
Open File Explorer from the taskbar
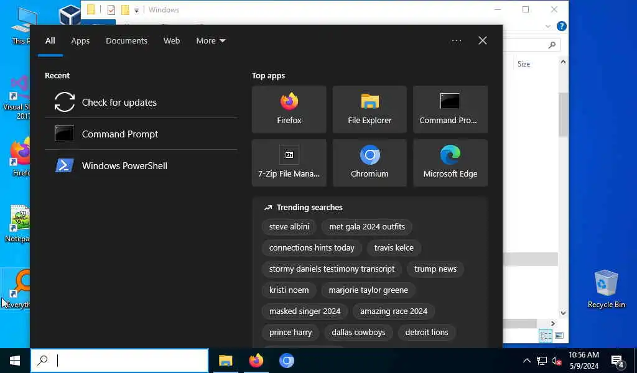point(225,361)
